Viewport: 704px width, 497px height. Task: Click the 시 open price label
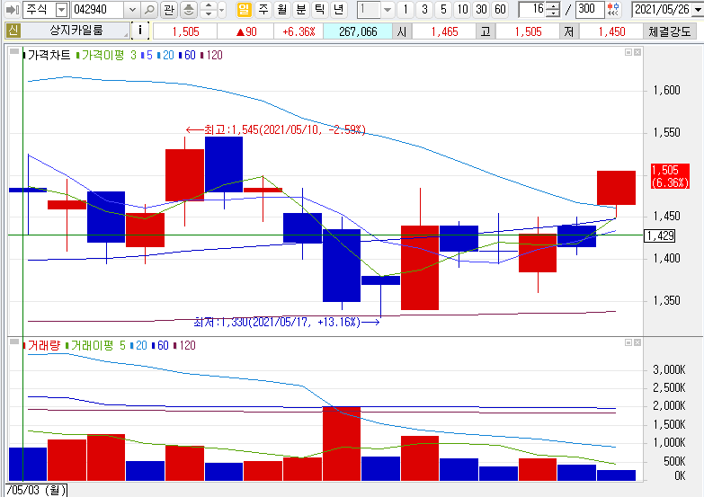[x=402, y=31]
